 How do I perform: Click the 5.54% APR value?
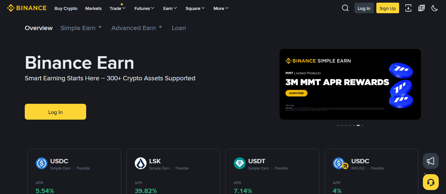tap(45, 191)
